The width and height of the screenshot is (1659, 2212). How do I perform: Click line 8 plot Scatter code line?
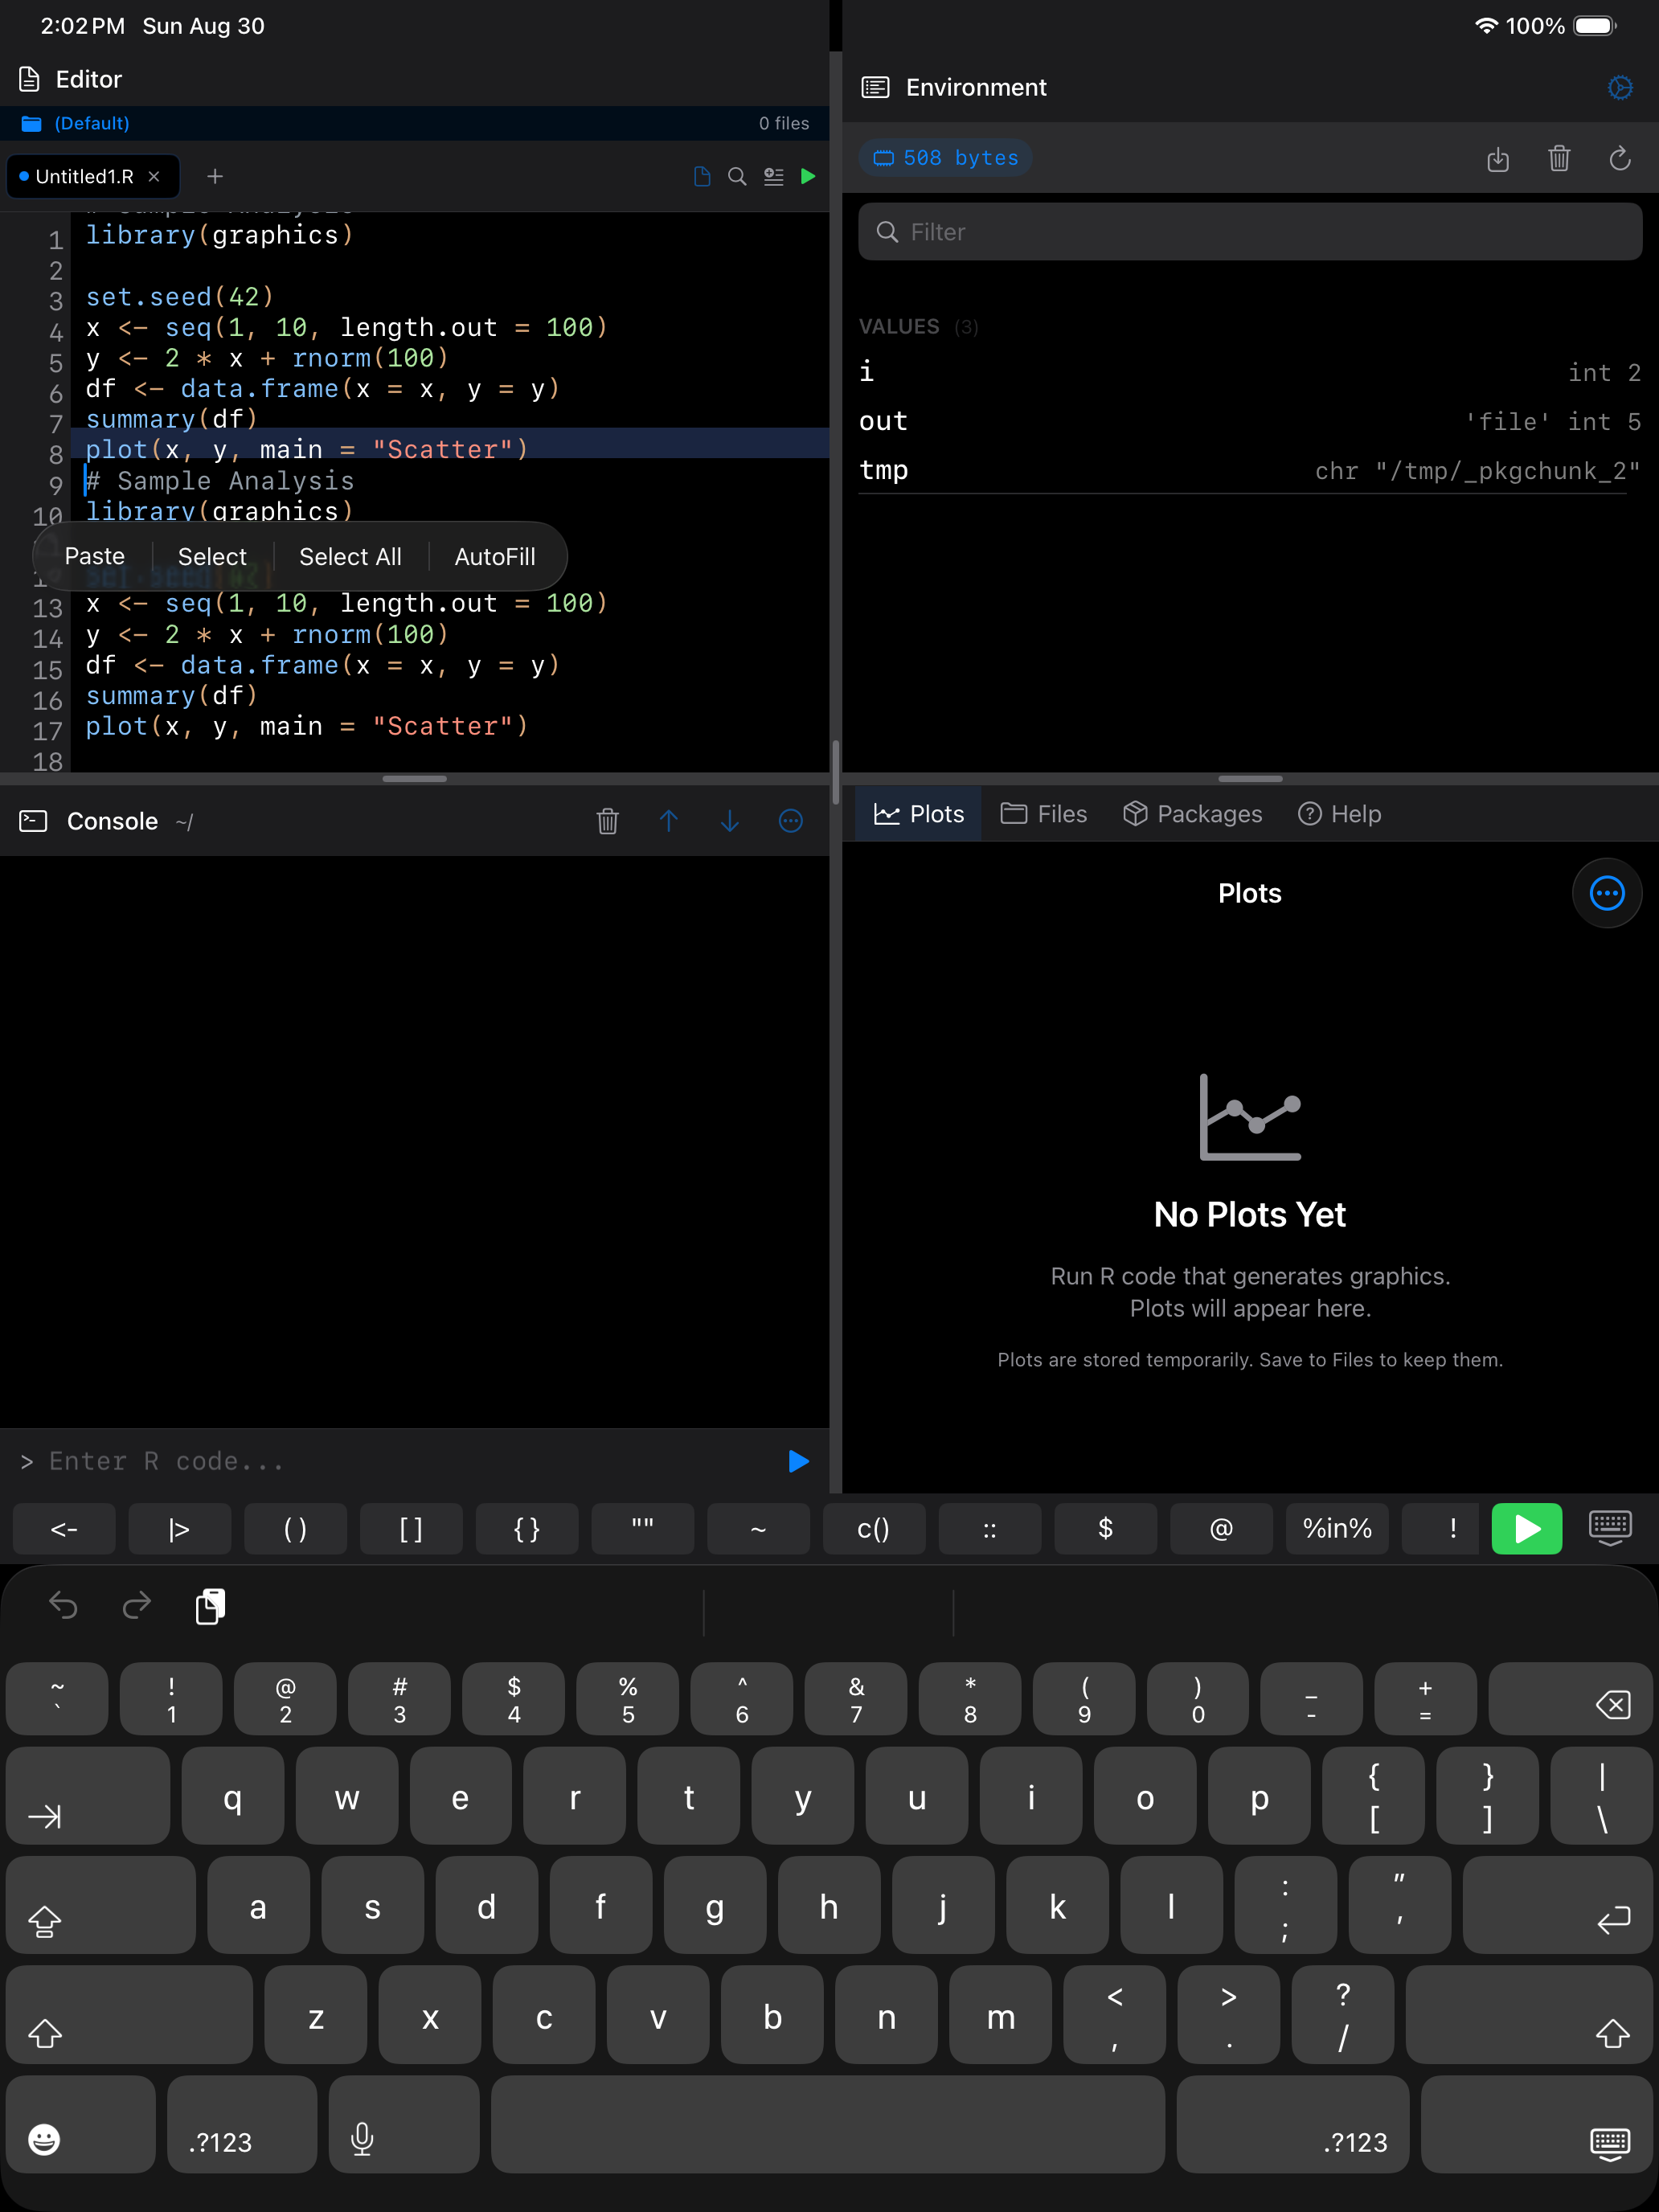306,450
